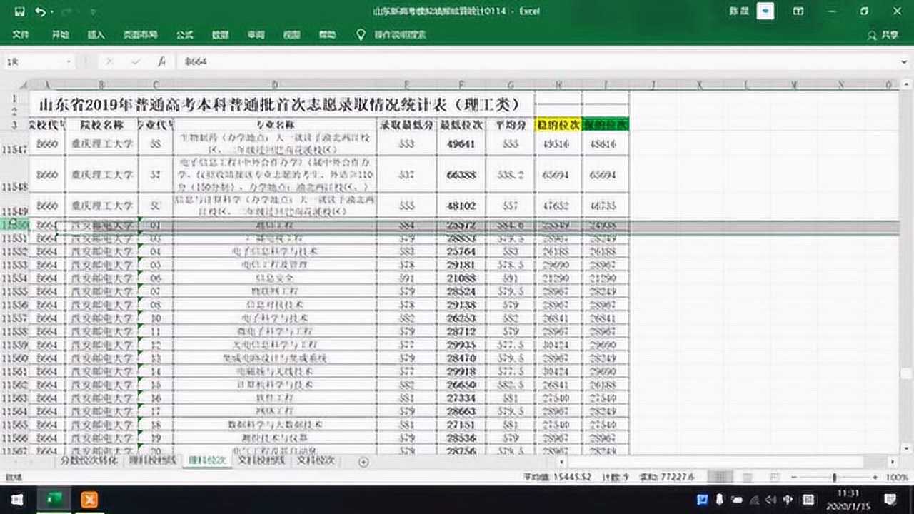914x514 pixels.
Task: Switch to the 理科投档线 sheet tab
Action: click(x=152, y=461)
